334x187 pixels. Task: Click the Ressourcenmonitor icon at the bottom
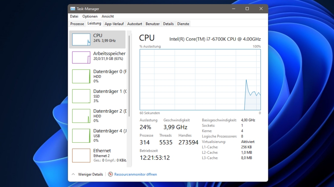110,174
